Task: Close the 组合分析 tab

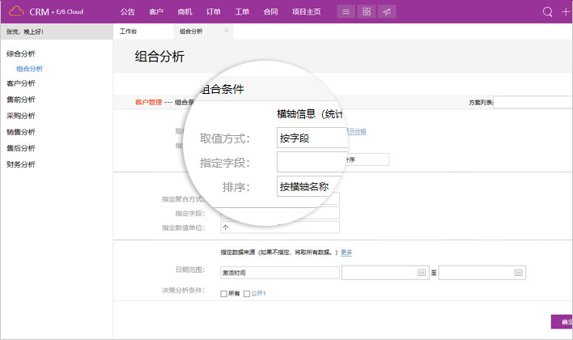Action: pyautogui.click(x=227, y=31)
